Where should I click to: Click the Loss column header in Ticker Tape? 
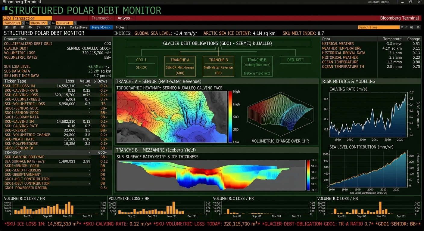[x=70, y=81]
